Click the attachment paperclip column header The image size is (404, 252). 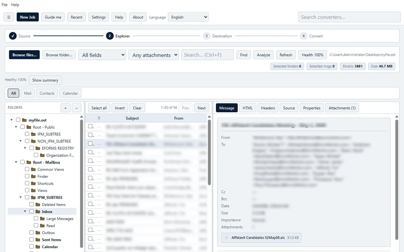coord(99,118)
